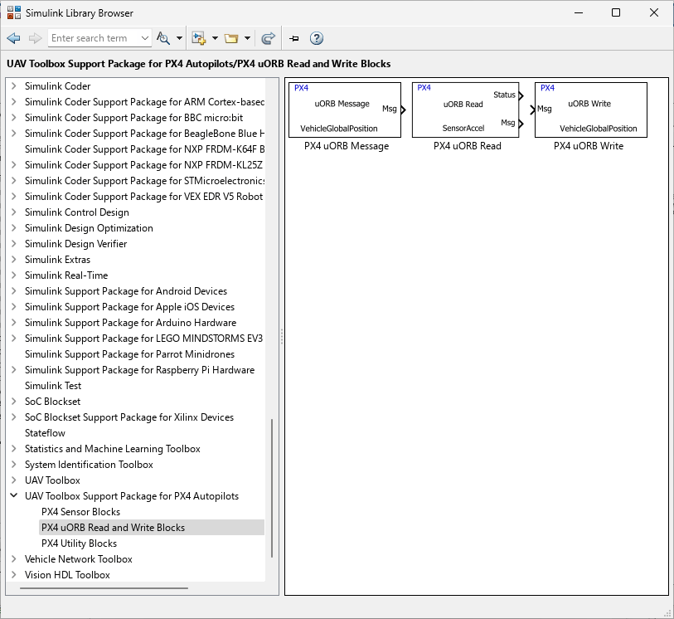
Task: Click the Back navigation arrow
Action: (14, 38)
